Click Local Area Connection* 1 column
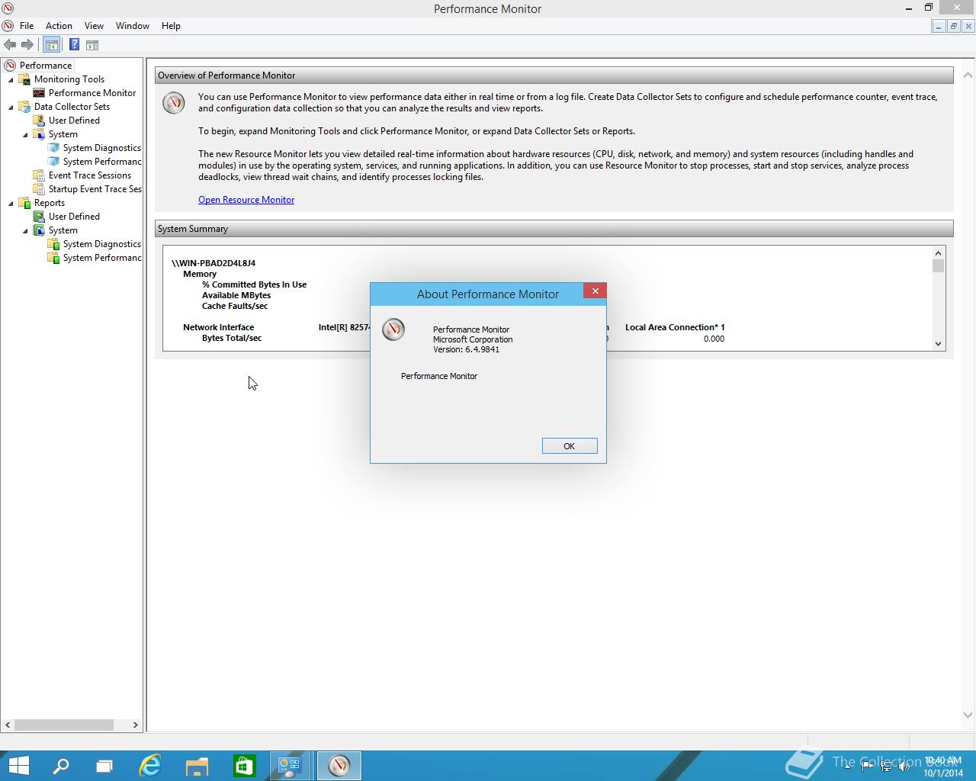 point(675,327)
